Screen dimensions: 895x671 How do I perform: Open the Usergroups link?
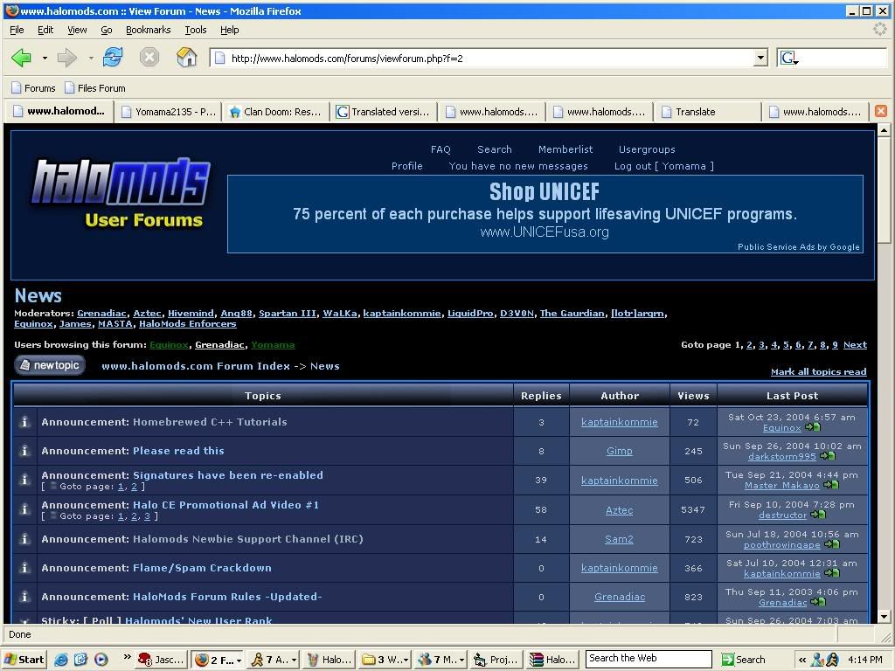(647, 149)
